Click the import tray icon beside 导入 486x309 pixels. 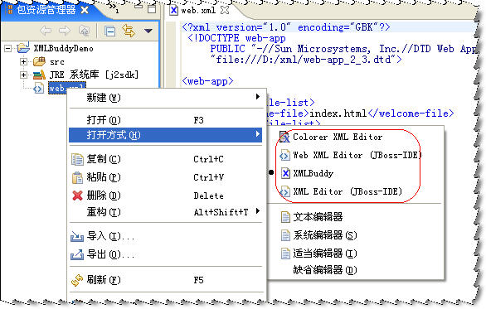pos(77,237)
